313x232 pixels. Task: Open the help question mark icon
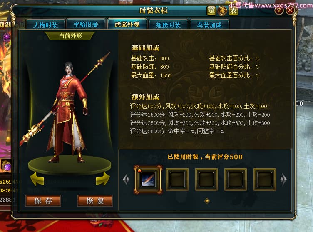279,10
